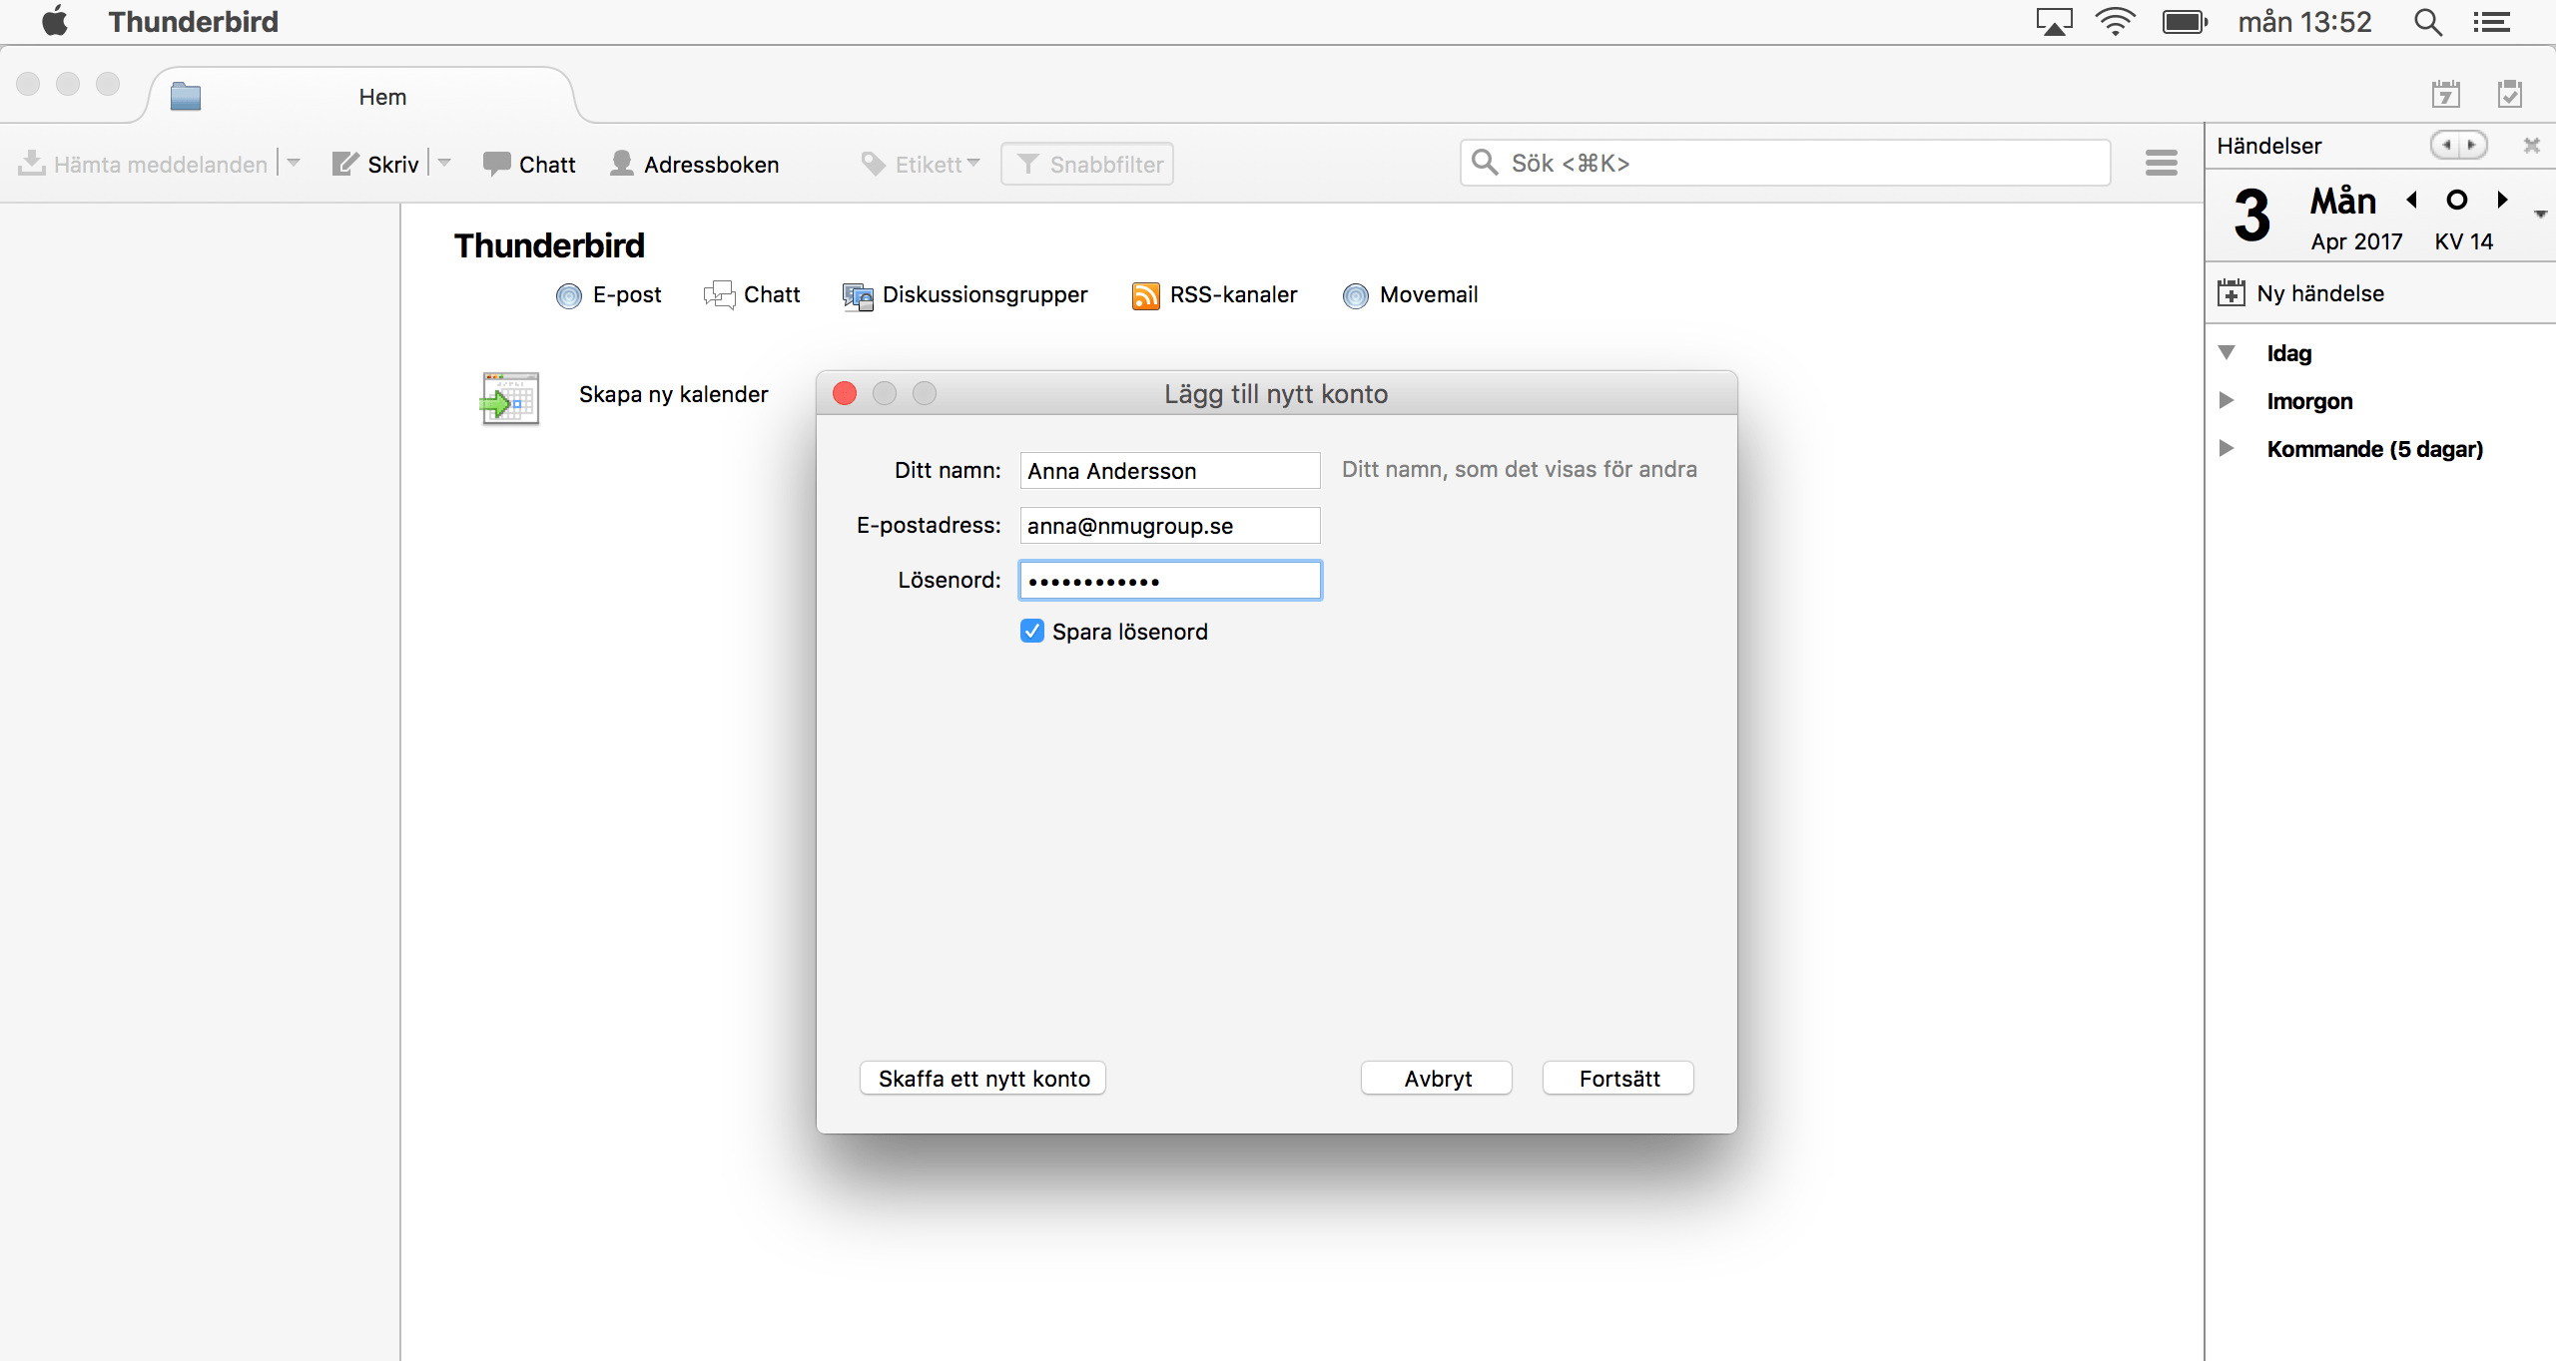
Task: Click into the E-postadress field
Action: tap(1169, 526)
